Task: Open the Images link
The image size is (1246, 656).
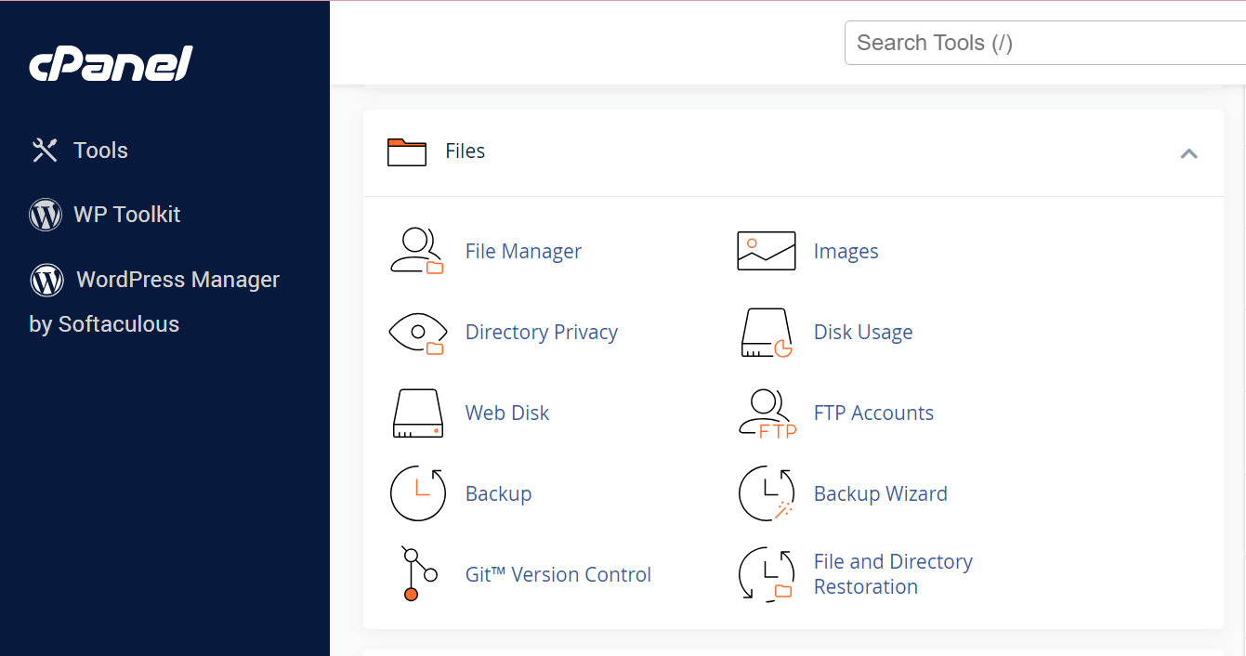Action: pos(846,251)
